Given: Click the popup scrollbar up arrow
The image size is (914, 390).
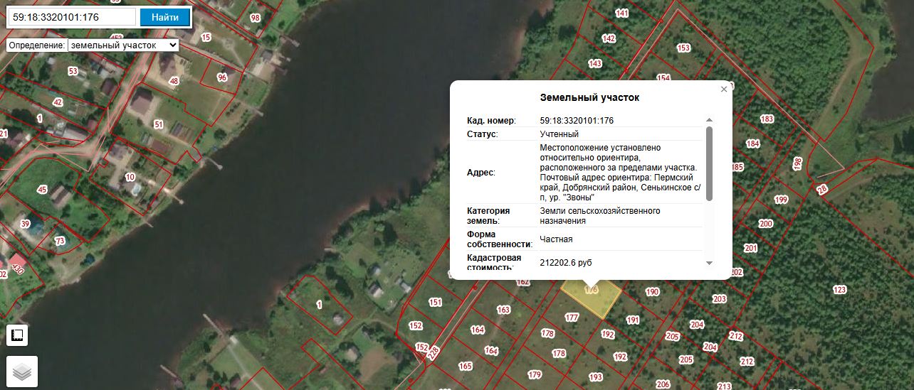Looking at the screenshot, I should 709,121.
